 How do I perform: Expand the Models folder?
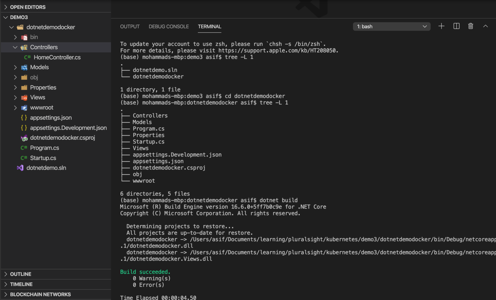click(15, 67)
